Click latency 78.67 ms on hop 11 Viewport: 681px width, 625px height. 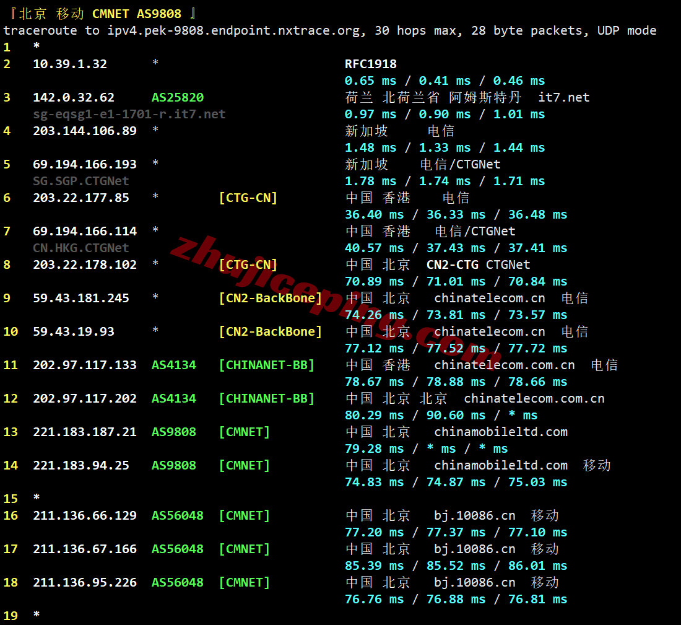[375, 382]
